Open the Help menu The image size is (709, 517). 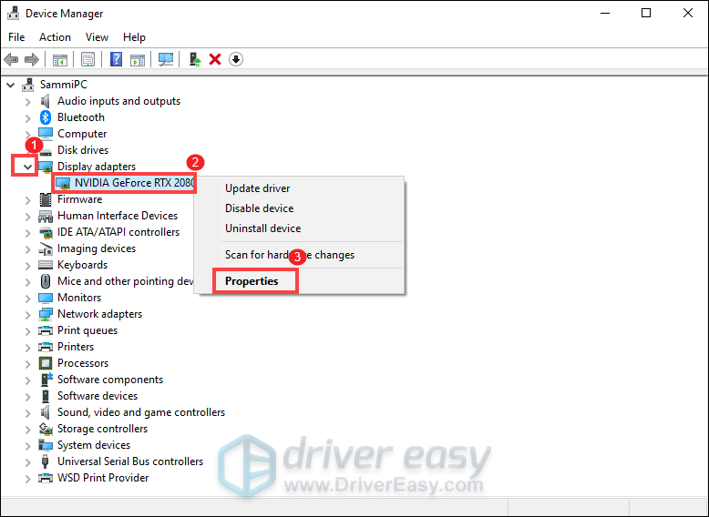coord(134,37)
